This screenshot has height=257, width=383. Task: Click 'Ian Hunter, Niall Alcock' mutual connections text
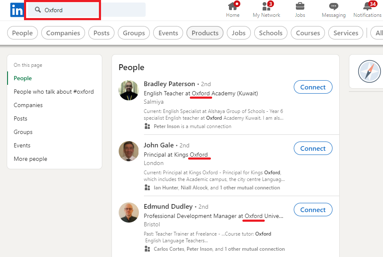pyautogui.click(x=217, y=188)
